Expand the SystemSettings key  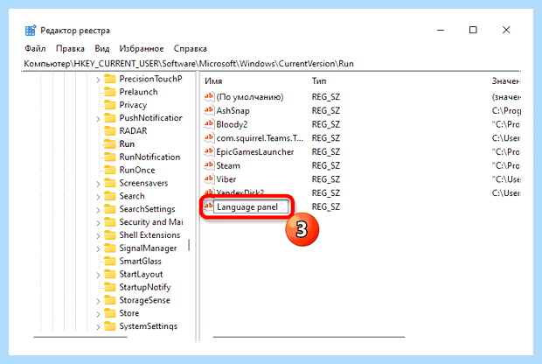[98, 327]
